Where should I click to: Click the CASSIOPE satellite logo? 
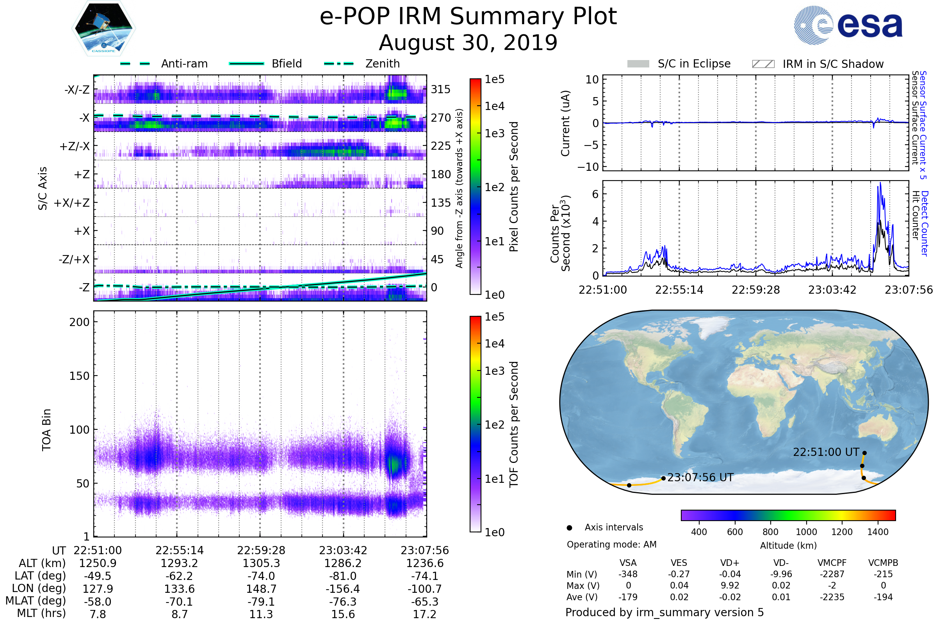click(x=103, y=28)
